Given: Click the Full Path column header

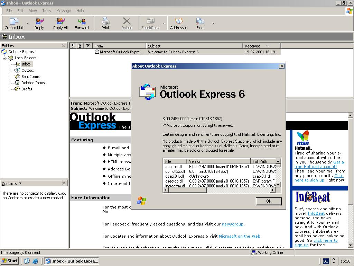Looking at the screenshot, I should pos(263,161).
